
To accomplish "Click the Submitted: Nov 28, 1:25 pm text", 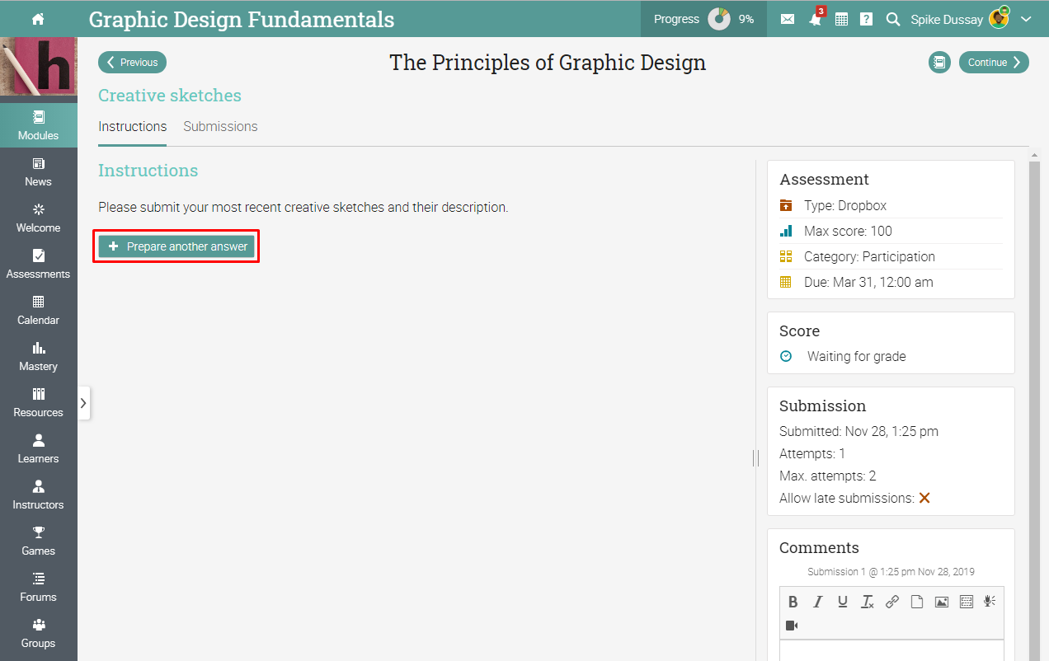I will point(858,431).
